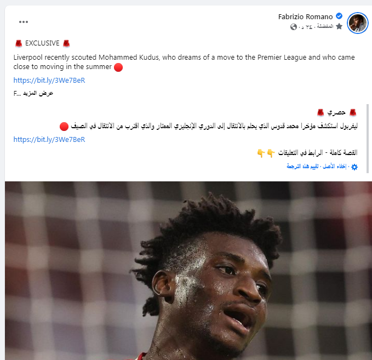The width and height of the screenshot is (372, 360).
Task: Expand the post with عرض المزيد
Action: click(x=38, y=93)
